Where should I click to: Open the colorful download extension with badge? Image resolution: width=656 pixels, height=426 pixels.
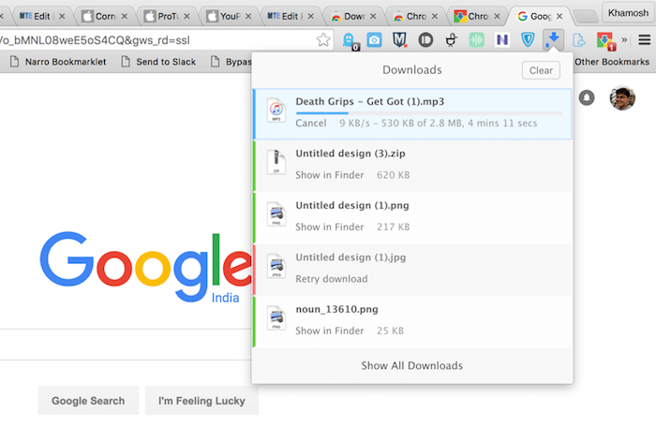tap(605, 40)
